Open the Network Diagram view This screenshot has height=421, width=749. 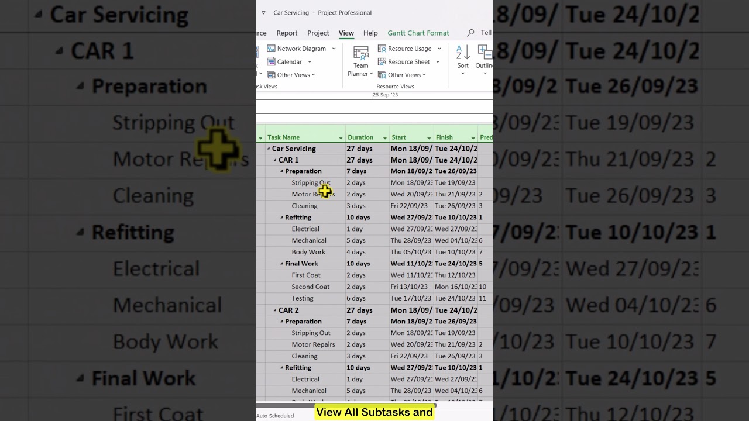coord(297,49)
